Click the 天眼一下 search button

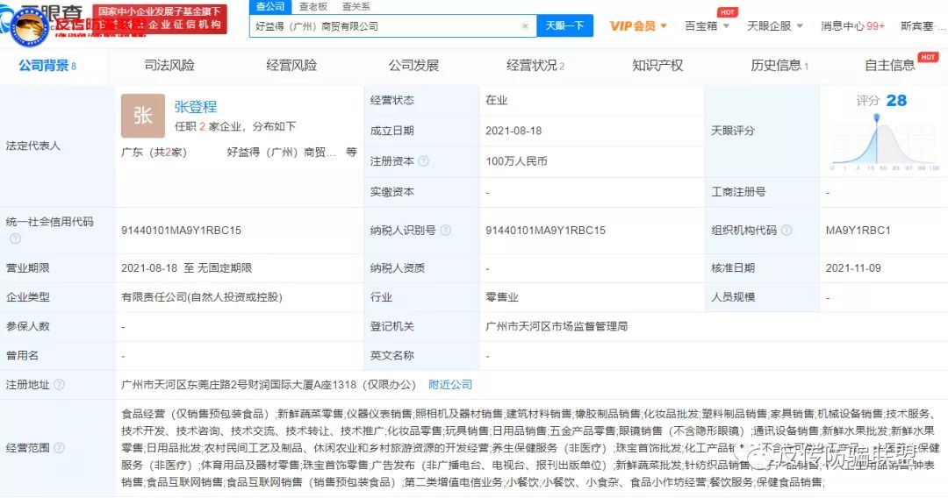pyautogui.click(x=564, y=26)
